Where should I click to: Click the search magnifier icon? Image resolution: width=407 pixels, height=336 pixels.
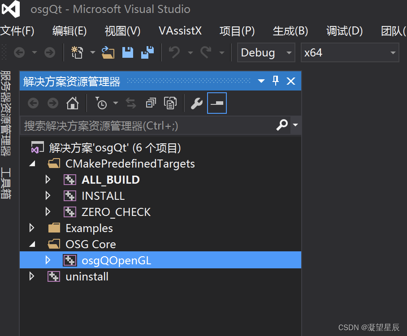click(x=282, y=125)
